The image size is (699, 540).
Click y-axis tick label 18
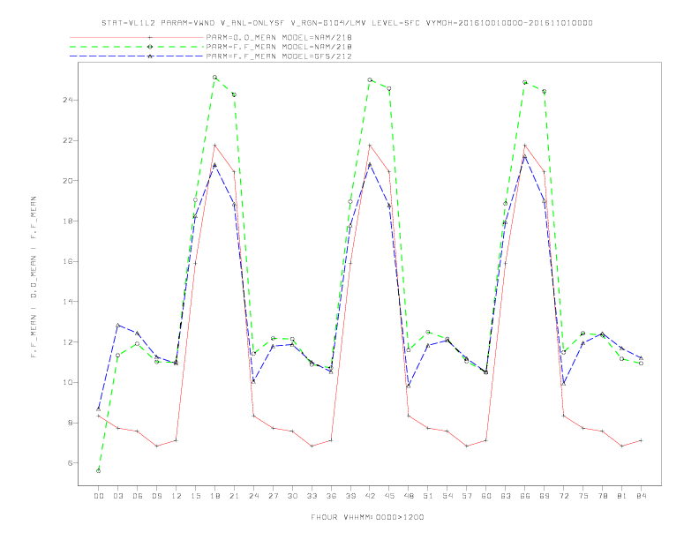(x=68, y=221)
